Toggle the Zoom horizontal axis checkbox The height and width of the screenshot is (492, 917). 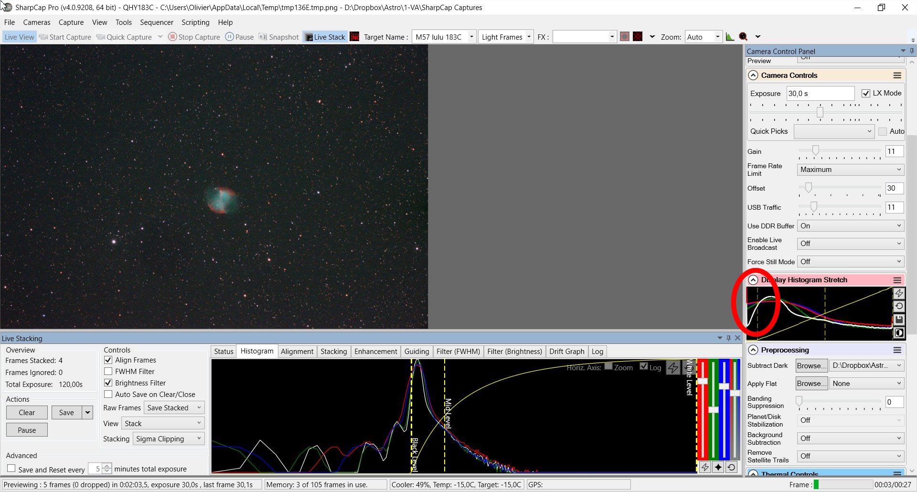tap(608, 366)
